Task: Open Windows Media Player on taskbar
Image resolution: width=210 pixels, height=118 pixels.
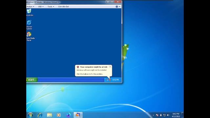Action: [59, 115]
